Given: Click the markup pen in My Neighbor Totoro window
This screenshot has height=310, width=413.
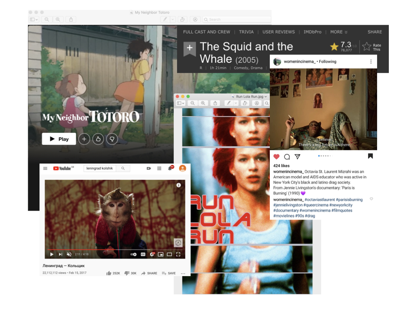Looking at the screenshot, I should [165, 19].
